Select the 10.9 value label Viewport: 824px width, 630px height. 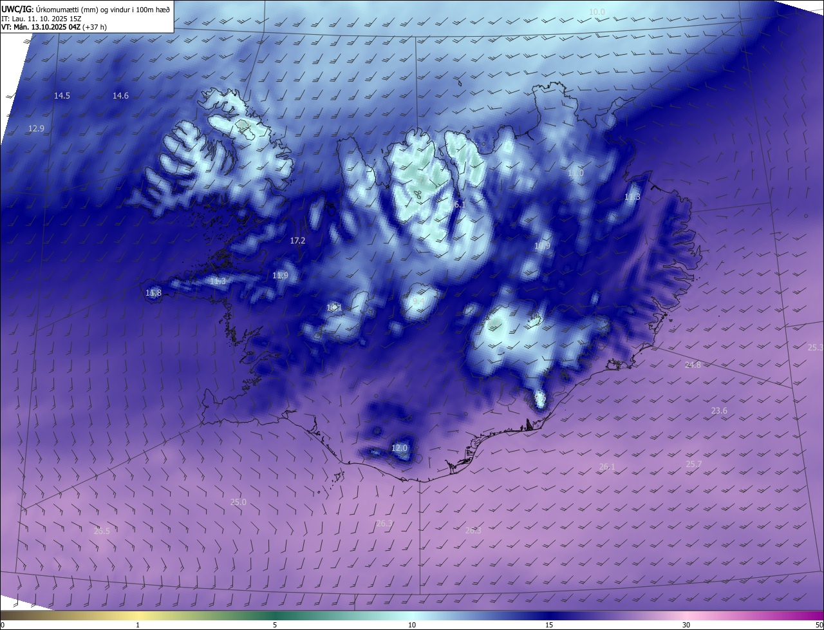pos(543,246)
